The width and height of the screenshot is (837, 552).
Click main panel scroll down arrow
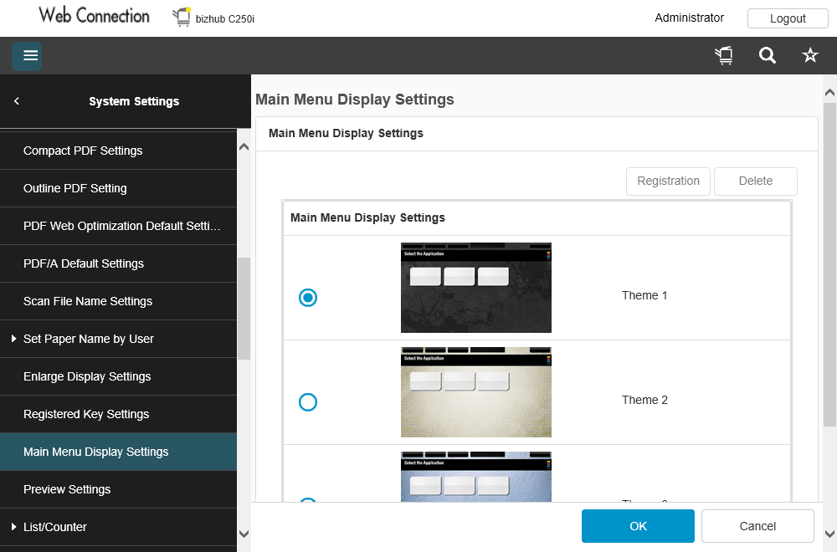click(829, 534)
